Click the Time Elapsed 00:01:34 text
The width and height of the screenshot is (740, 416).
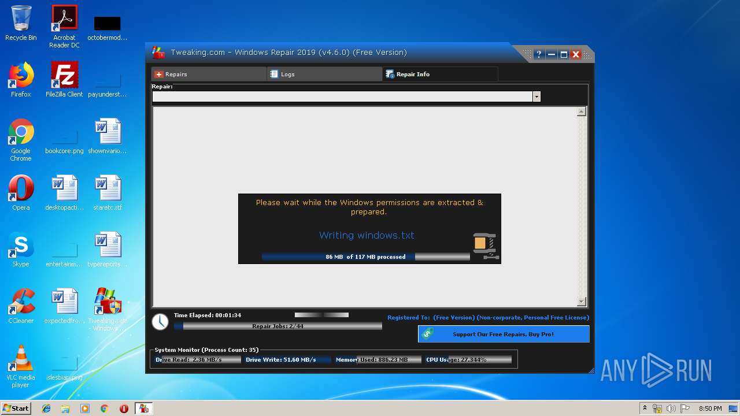click(208, 315)
